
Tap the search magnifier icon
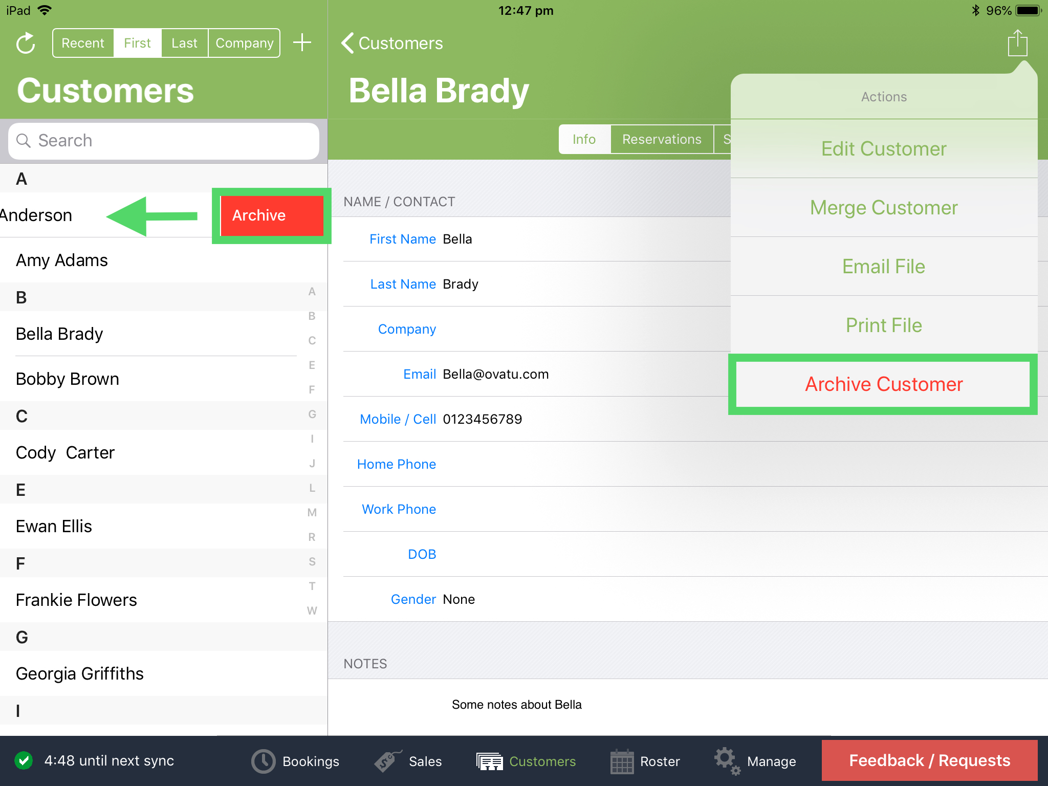click(24, 140)
